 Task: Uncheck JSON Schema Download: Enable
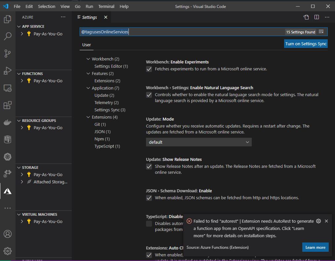[x=149, y=198]
